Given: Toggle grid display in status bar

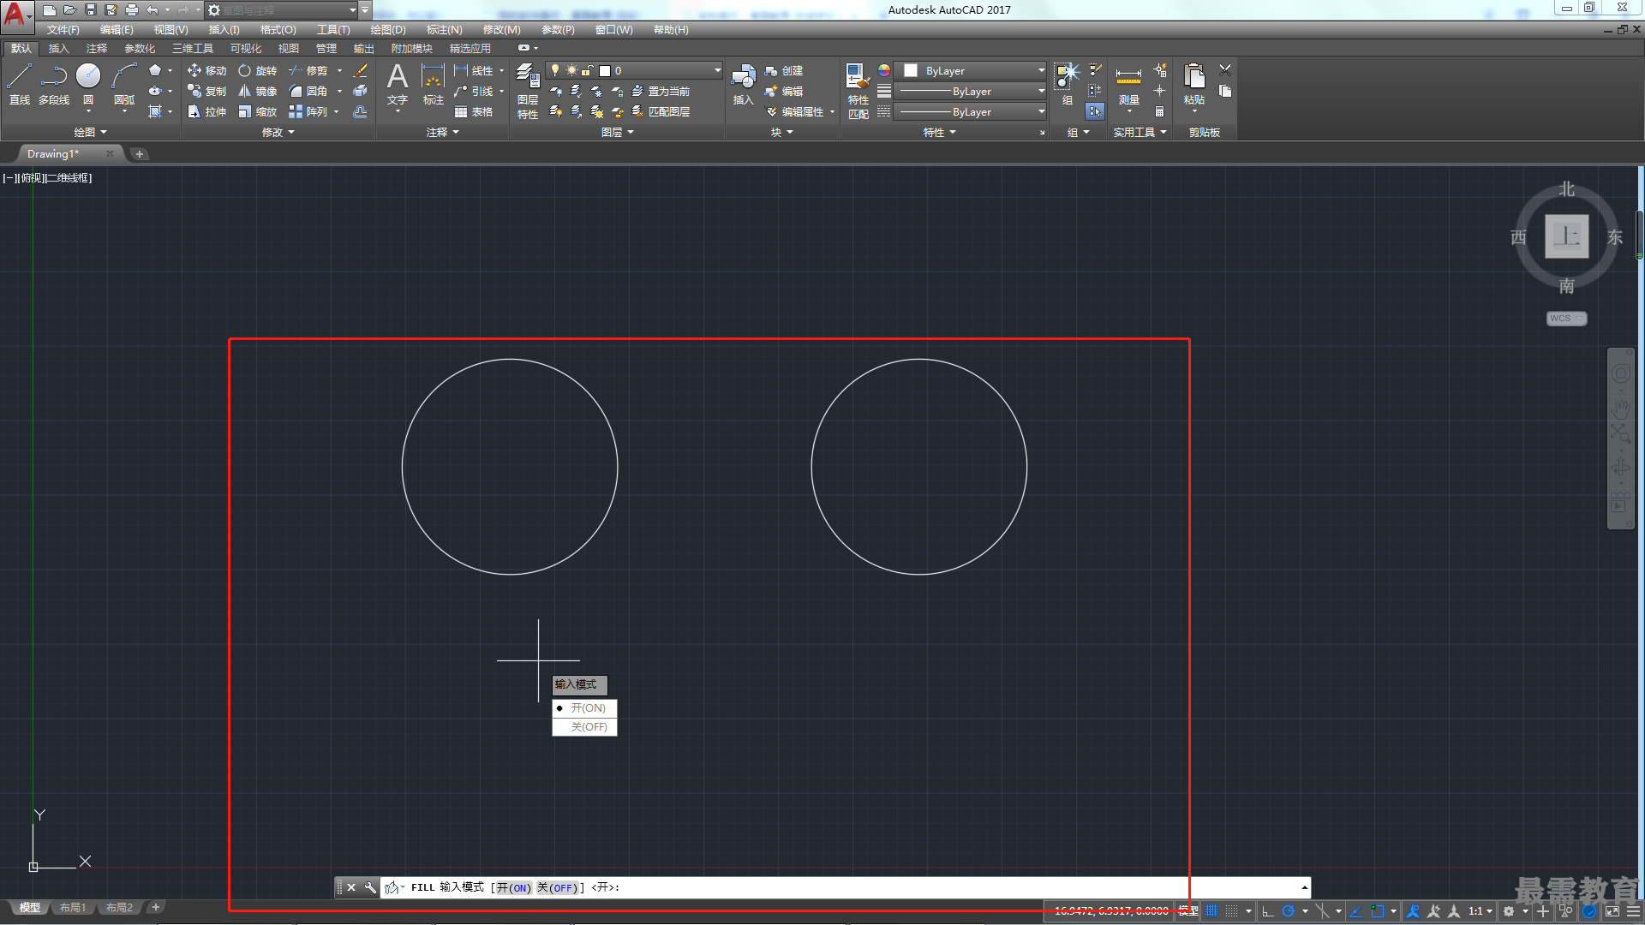Looking at the screenshot, I should (1211, 911).
